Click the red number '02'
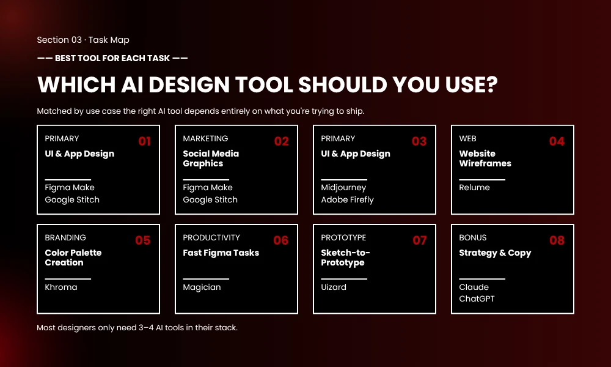Image resolution: width=611 pixels, height=367 pixels. 281,141
